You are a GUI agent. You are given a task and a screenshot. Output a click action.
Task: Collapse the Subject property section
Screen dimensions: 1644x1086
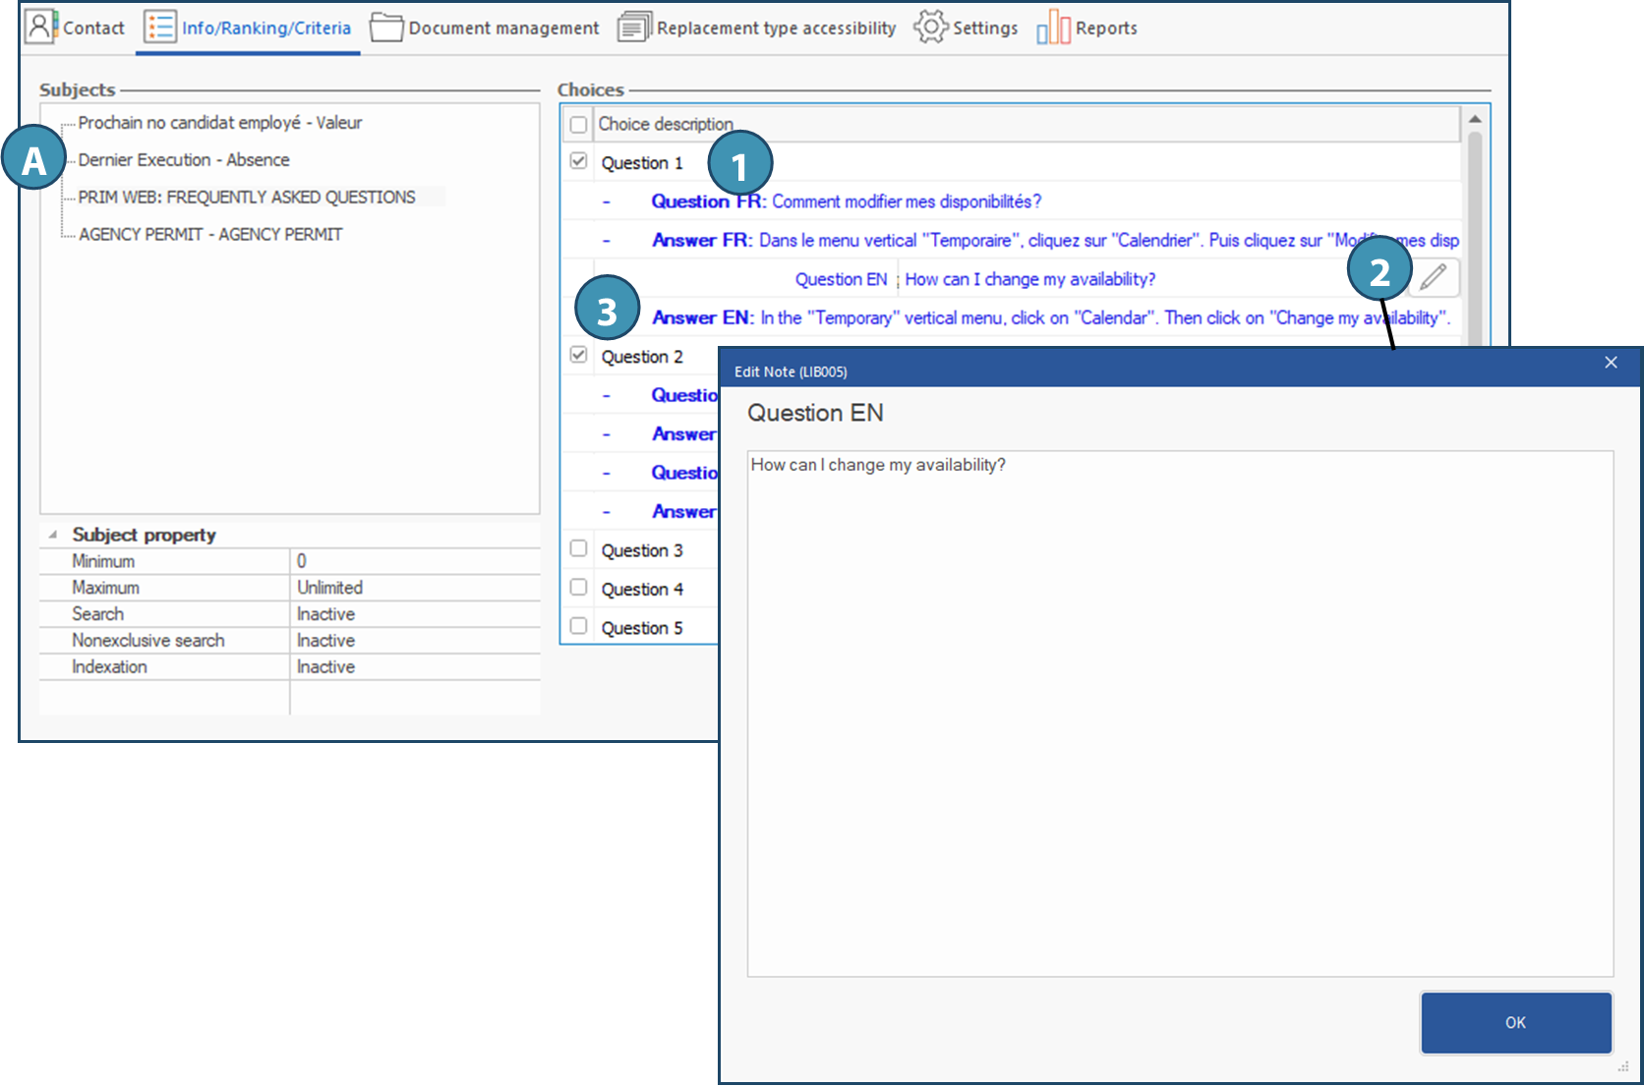[53, 535]
